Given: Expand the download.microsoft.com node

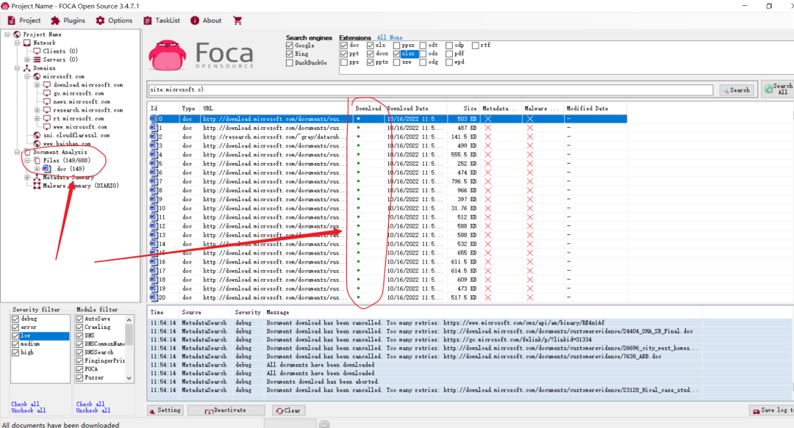Looking at the screenshot, I should [x=37, y=85].
